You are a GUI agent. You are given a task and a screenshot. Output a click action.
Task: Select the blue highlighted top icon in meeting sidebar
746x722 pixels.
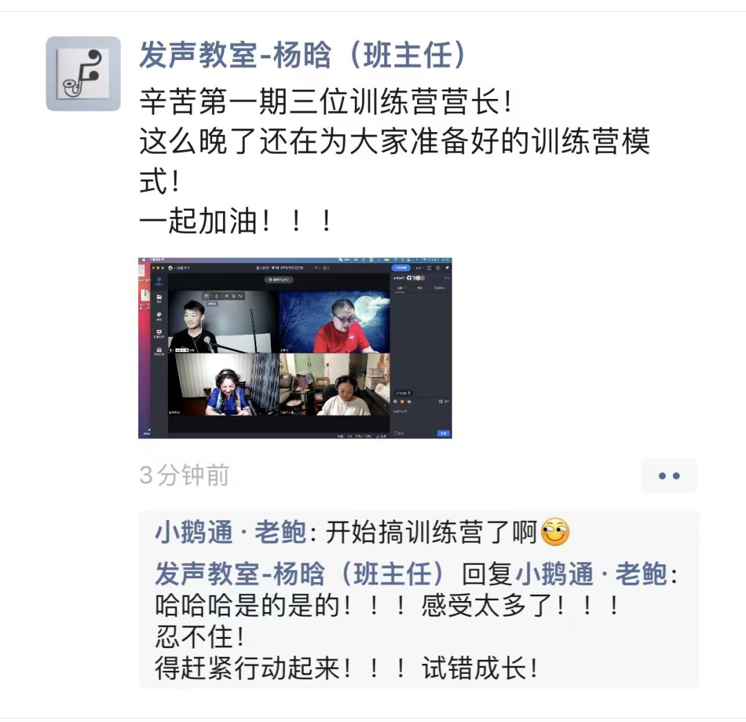(x=159, y=281)
